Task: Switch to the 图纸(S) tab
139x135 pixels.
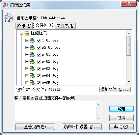Action: (x=24, y=26)
